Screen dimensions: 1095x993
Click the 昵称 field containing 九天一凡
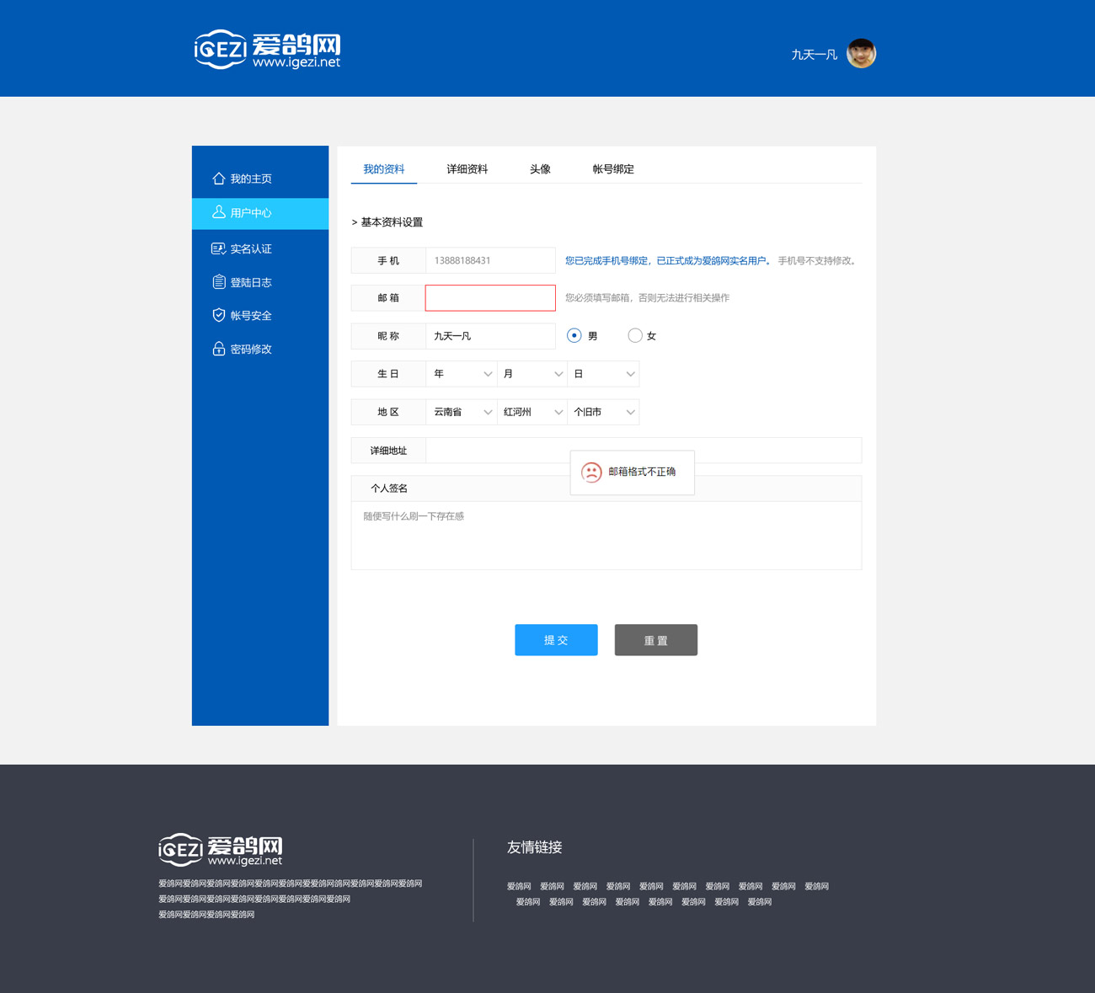[490, 336]
